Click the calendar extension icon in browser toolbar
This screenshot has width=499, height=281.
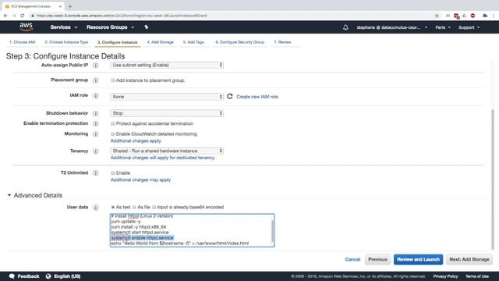tap(456, 16)
